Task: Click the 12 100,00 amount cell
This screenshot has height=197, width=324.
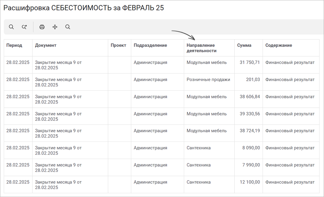Action: point(249,185)
